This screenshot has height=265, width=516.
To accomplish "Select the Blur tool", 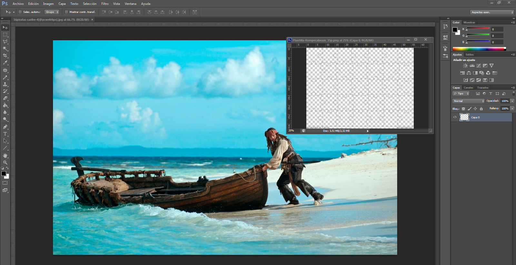I will click(5, 113).
